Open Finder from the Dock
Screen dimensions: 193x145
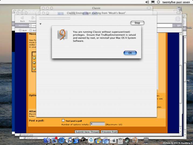[x=47, y=140]
